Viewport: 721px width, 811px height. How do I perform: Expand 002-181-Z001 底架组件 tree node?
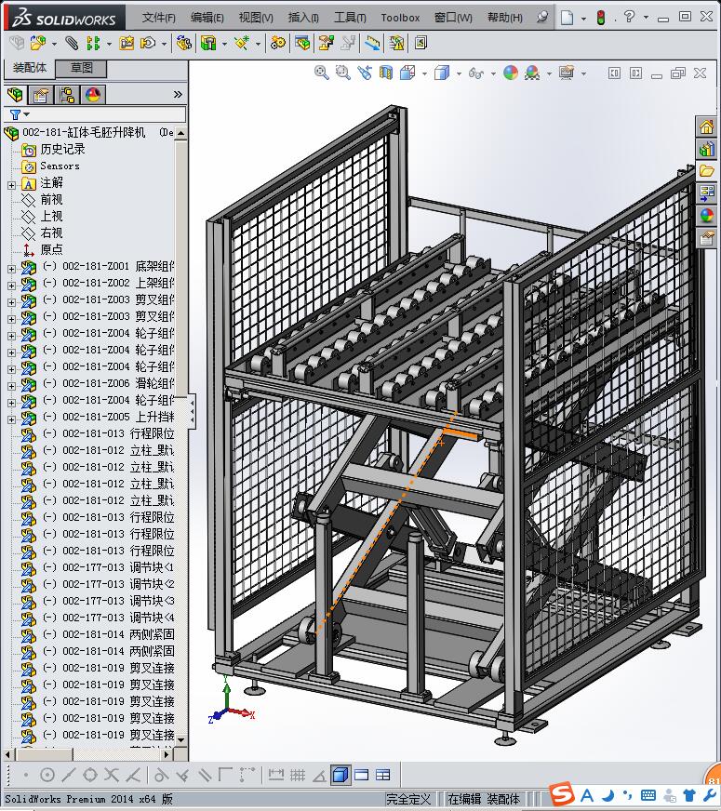(x=11, y=269)
